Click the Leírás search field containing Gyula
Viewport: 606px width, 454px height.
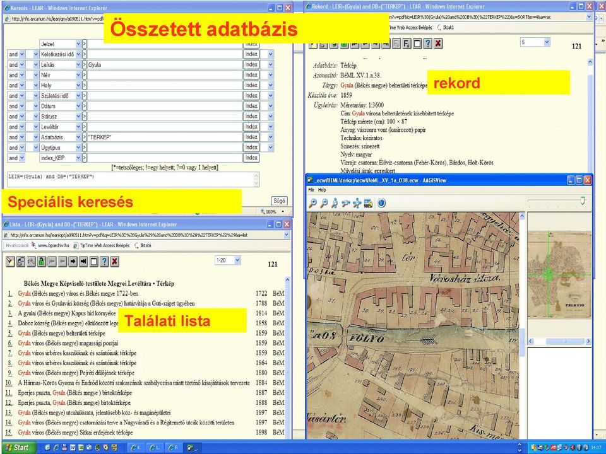coord(164,65)
